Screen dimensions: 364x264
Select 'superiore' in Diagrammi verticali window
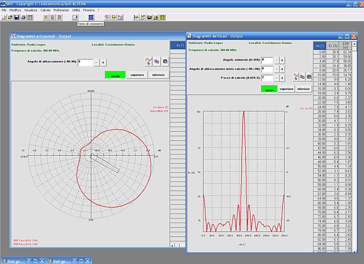(286, 89)
